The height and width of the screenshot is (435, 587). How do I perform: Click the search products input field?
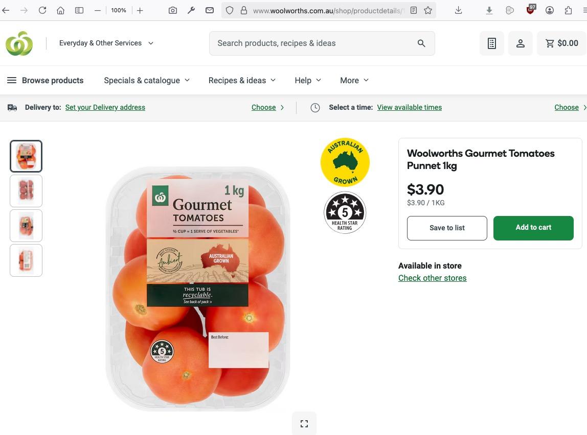pos(312,43)
